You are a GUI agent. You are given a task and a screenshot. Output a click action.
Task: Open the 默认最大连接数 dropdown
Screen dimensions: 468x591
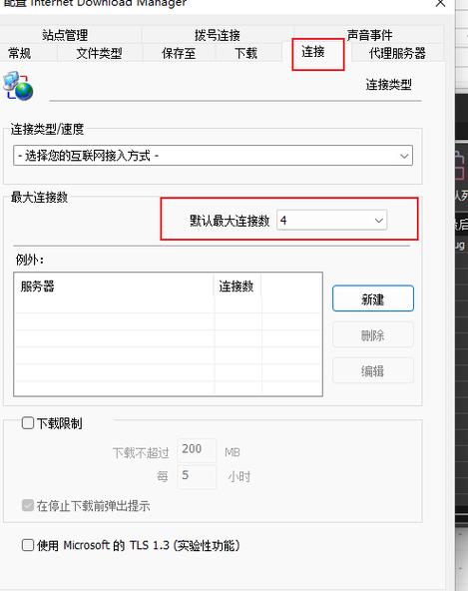[x=331, y=220]
